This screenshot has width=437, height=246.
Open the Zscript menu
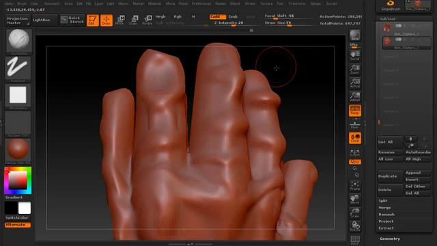click(x=331, y=3)
